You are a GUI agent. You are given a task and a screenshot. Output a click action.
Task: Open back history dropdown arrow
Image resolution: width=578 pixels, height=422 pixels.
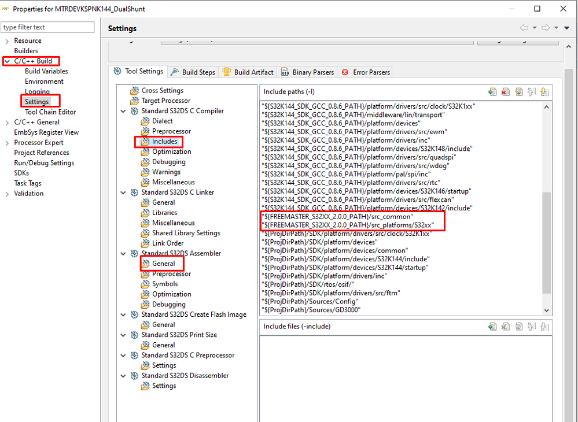pos(535,28)
